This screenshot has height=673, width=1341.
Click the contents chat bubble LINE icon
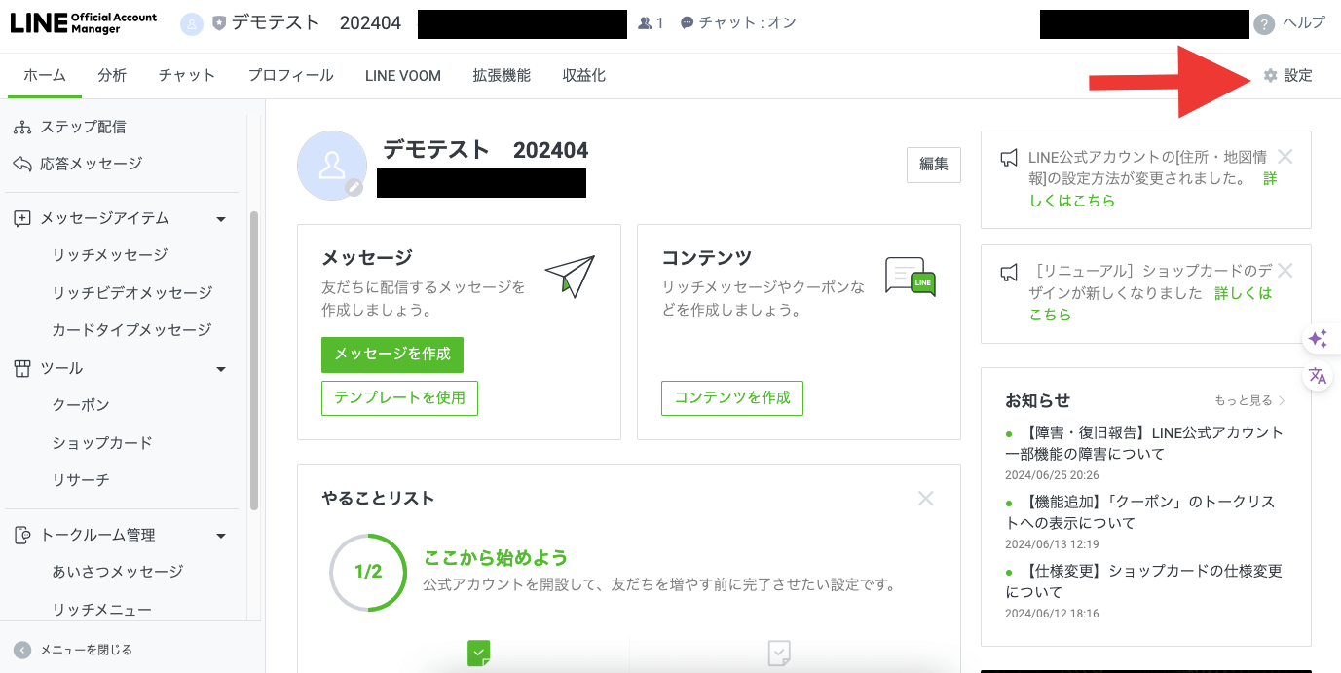click(911, 277)
